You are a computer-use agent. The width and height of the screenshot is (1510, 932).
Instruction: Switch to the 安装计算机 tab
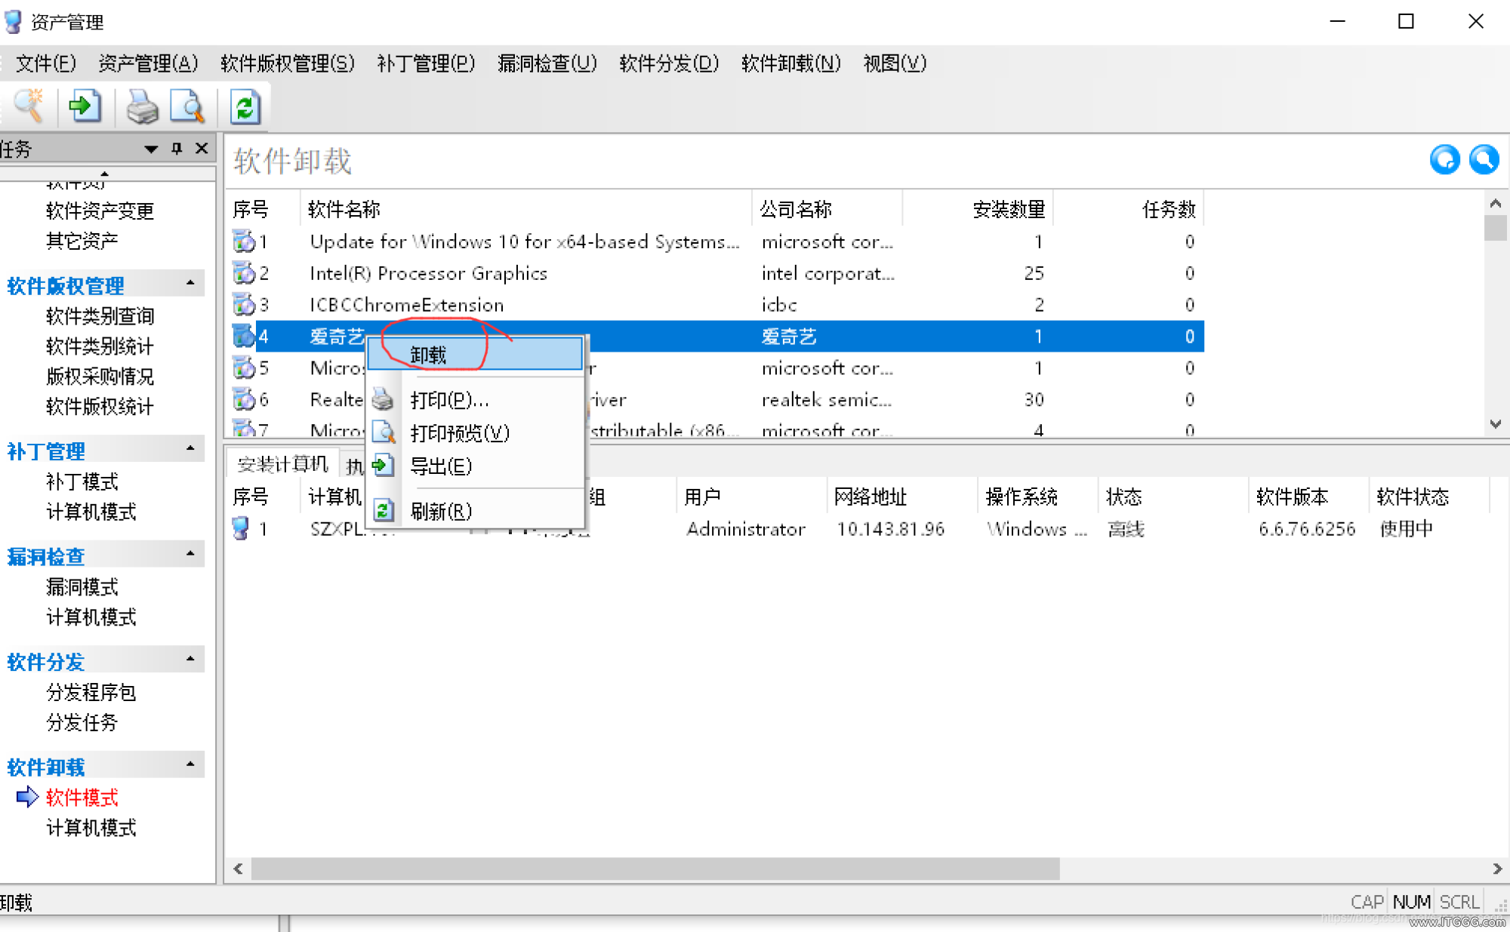[282, 463]
